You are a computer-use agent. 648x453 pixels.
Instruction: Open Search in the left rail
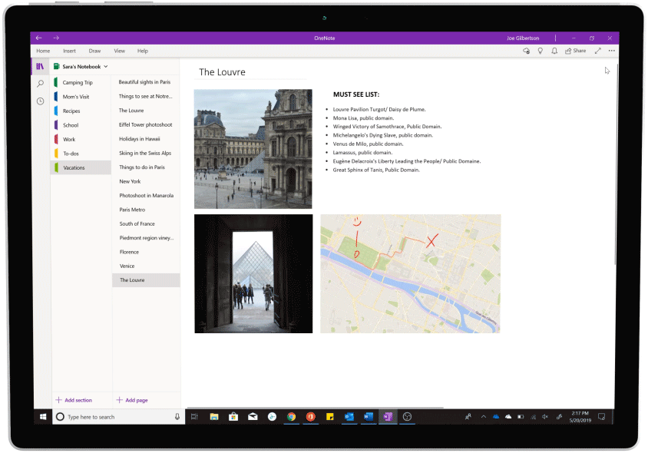click(x=40, y=82)
